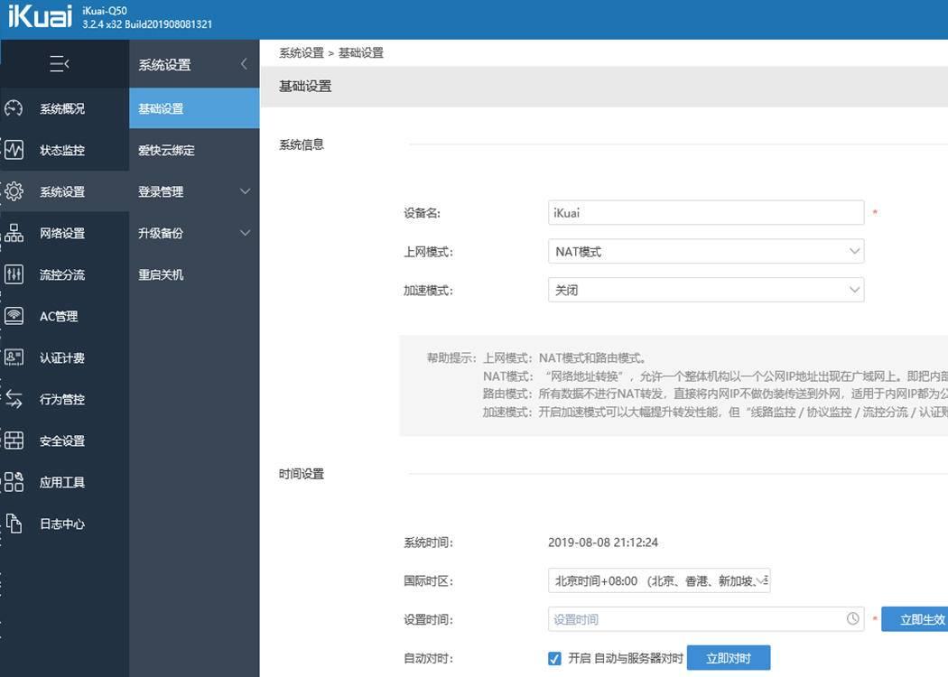Open the 系统概况 (System Overview) section
Image resolution: width=948 pixels, height=677 pixels.
[x=63, y=107]
